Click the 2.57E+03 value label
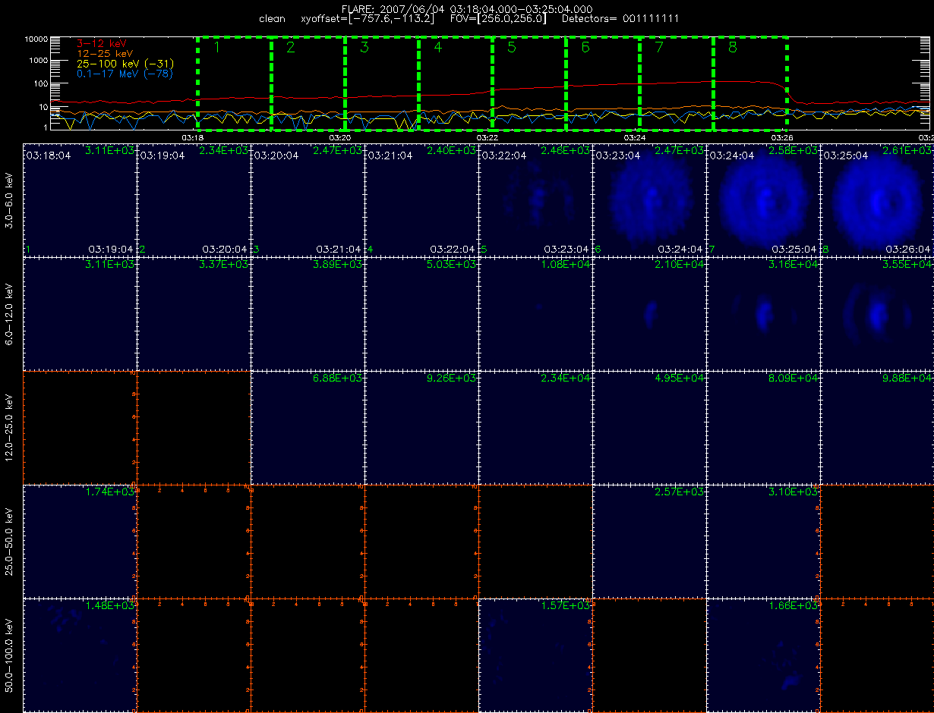This screenshot has height=713, width=934. [x=679, y=492]
